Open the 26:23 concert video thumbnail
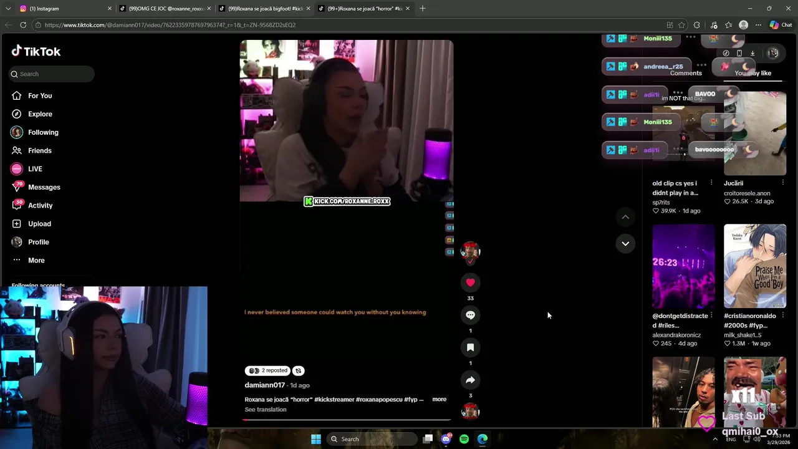The height and width of the screenshot is (449, 798). 683,266
